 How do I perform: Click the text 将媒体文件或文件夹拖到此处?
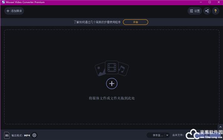click(112, 98)
